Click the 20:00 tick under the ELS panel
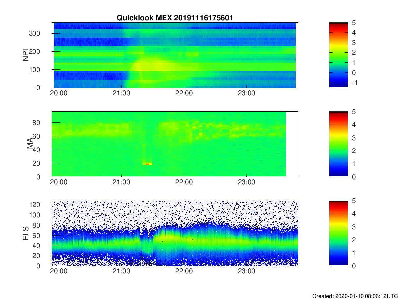 tap(59, 271)
